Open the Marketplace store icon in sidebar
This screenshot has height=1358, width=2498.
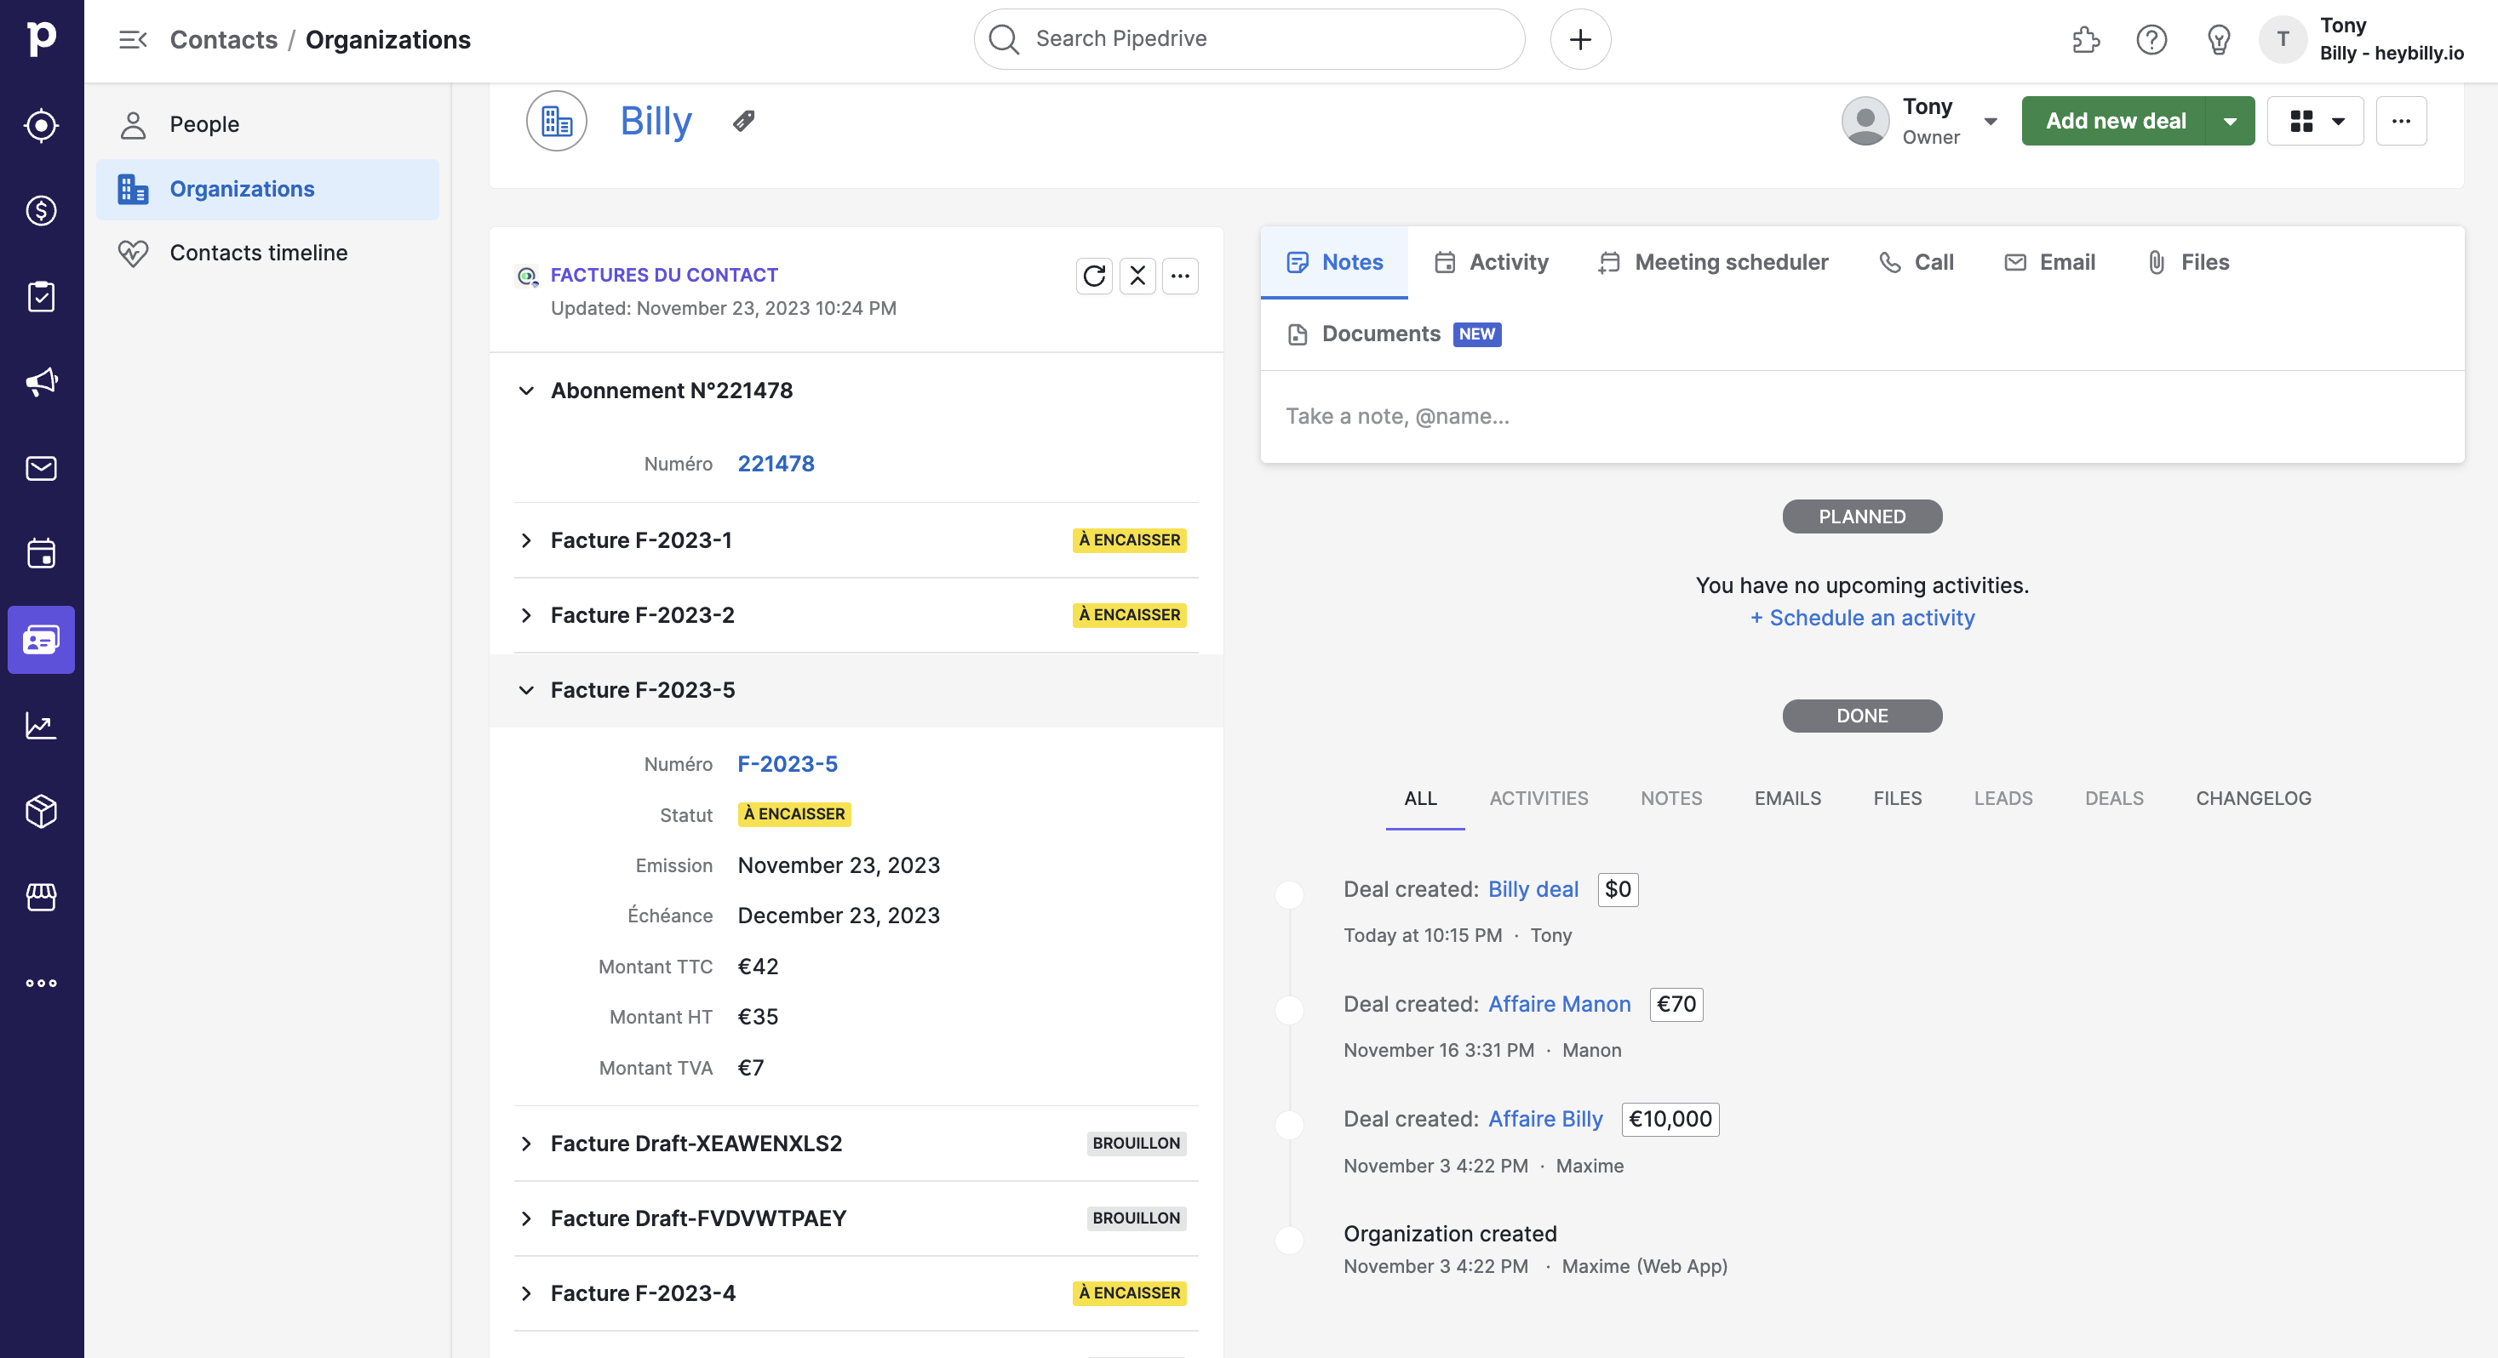[x=42, y=897]
